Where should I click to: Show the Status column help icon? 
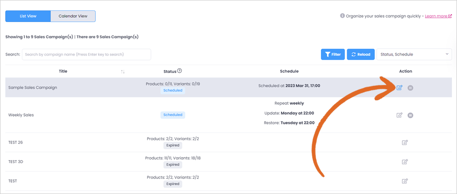point(180,71)
